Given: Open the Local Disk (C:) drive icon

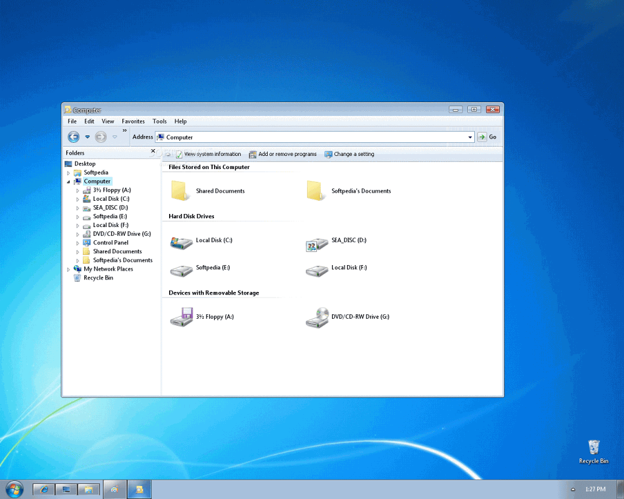Looking at the screenshot, I should (181, 243).
